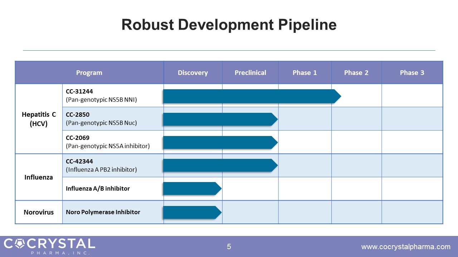This screenshot has width=458, height=257.
Task: Click the Cocrystal Pharma logo
Action: [x=49, y=246]
